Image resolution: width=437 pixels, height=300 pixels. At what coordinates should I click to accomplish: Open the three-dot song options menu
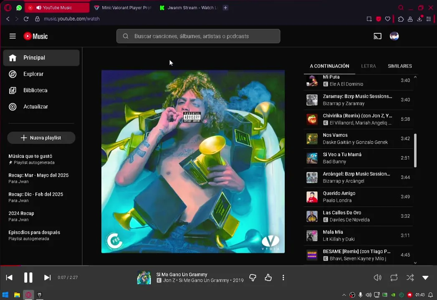[x=283, y=277]
